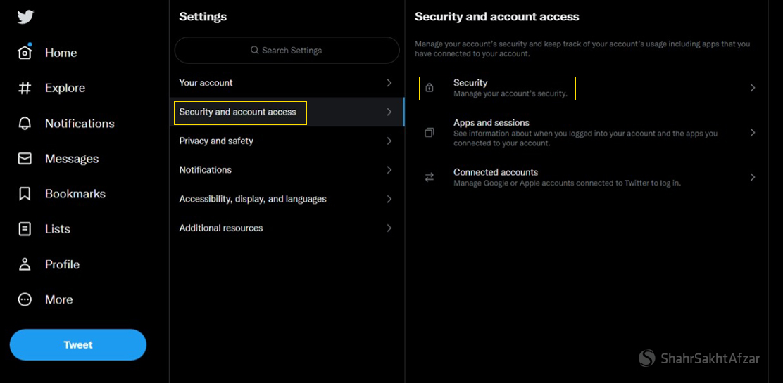Click the Twitter bird logo
The width and height of the screenshot is (783, 383).
click(25, 17)
